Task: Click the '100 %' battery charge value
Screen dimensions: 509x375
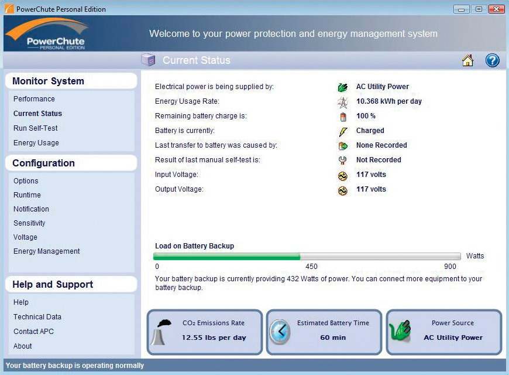Action: (366, 116)
